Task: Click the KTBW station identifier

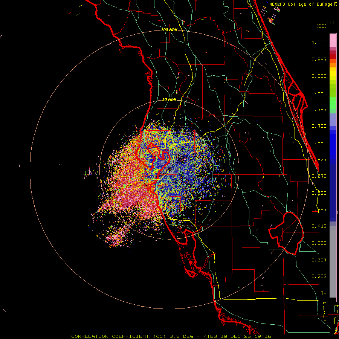Action: 211,336
